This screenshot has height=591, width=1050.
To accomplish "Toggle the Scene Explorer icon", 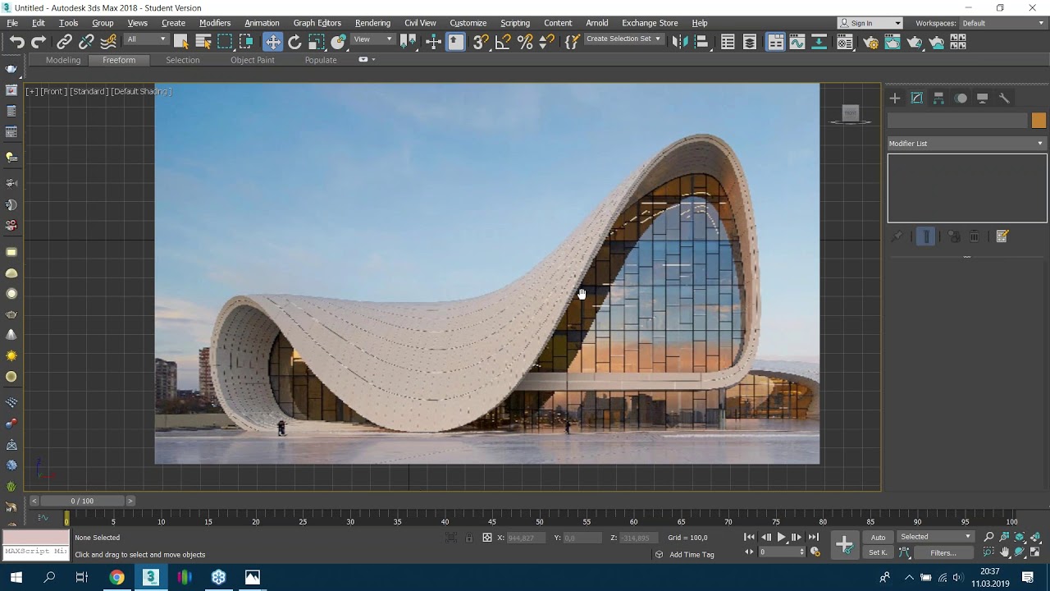I will [x=728, y=42].
